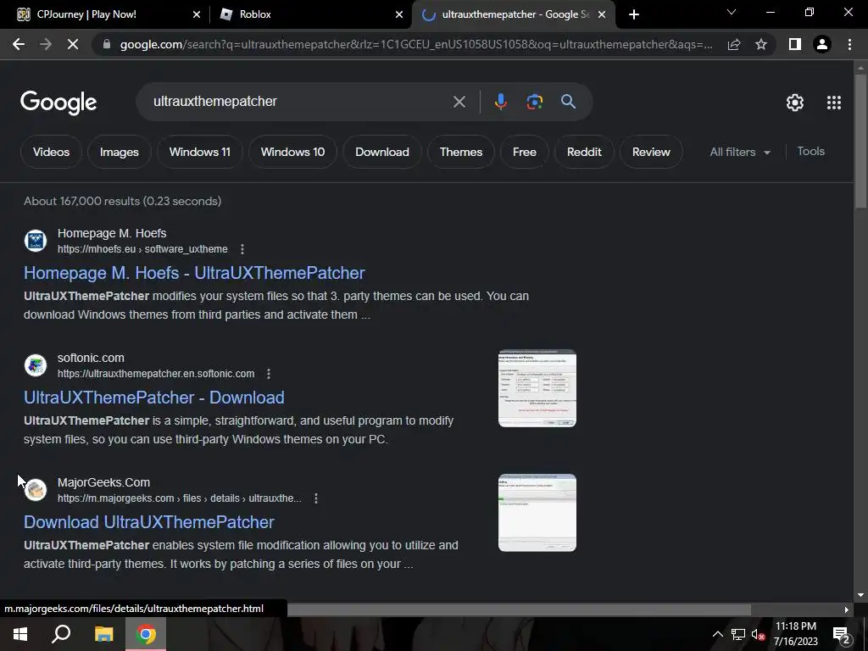Open the muted volume tray icon
The image size is (868, 651).
pos(758,634)
